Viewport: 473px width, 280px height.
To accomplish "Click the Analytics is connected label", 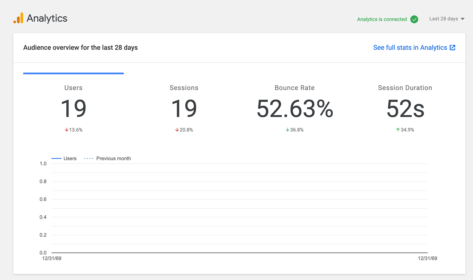I will (x=382, y=19).
